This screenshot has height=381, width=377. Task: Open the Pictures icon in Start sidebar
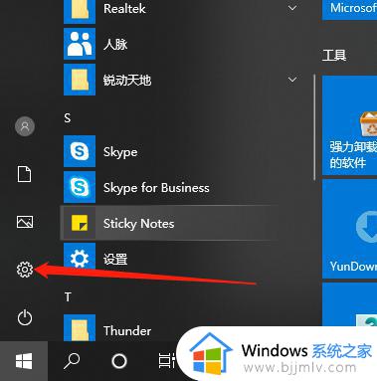pos(25,222)
